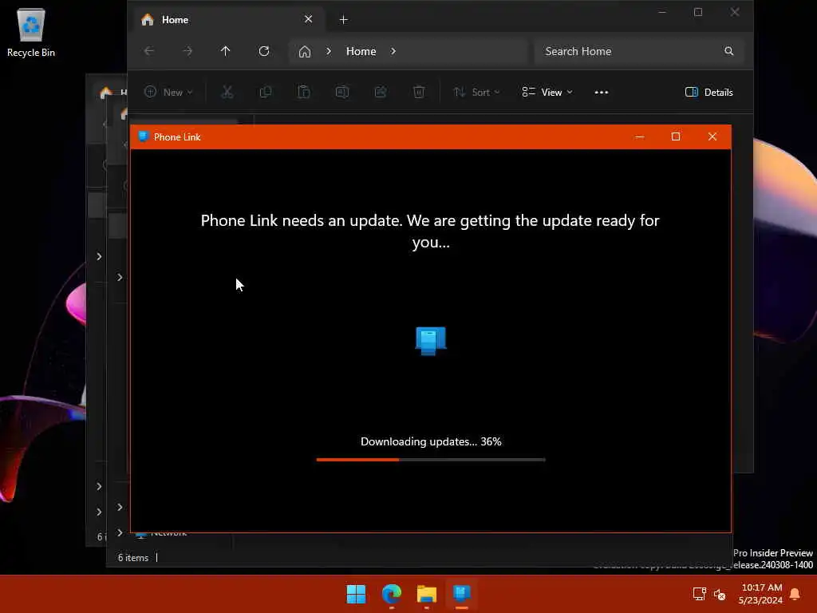This screenshot has width=817, height=613.
Task: Click the Copy icon in File Explorer toolbar
Action: coord(266,93)
